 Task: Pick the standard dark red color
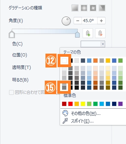pyautogui.click(x=64, y=104)
